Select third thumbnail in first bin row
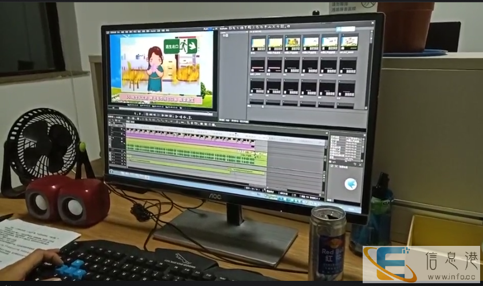483x286 pixels. 293,42
